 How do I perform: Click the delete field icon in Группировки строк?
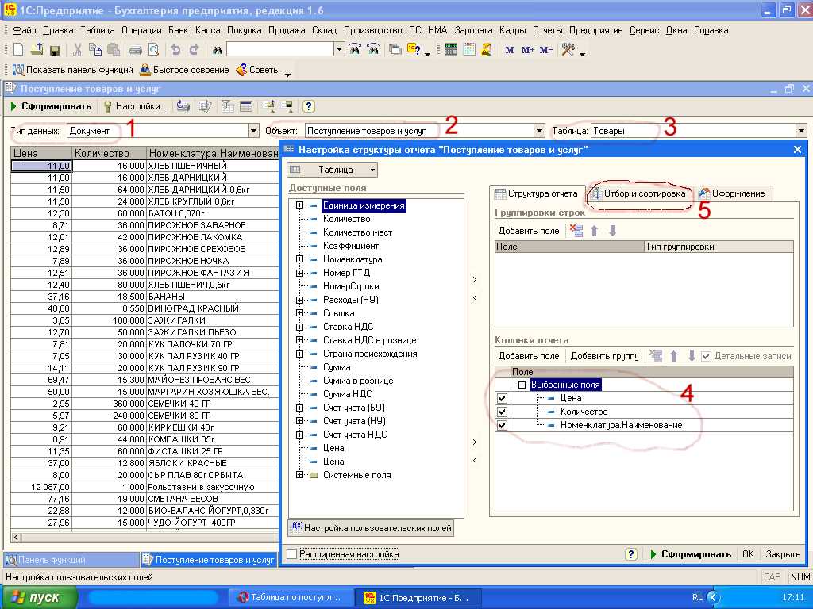[x=576, y=231]
